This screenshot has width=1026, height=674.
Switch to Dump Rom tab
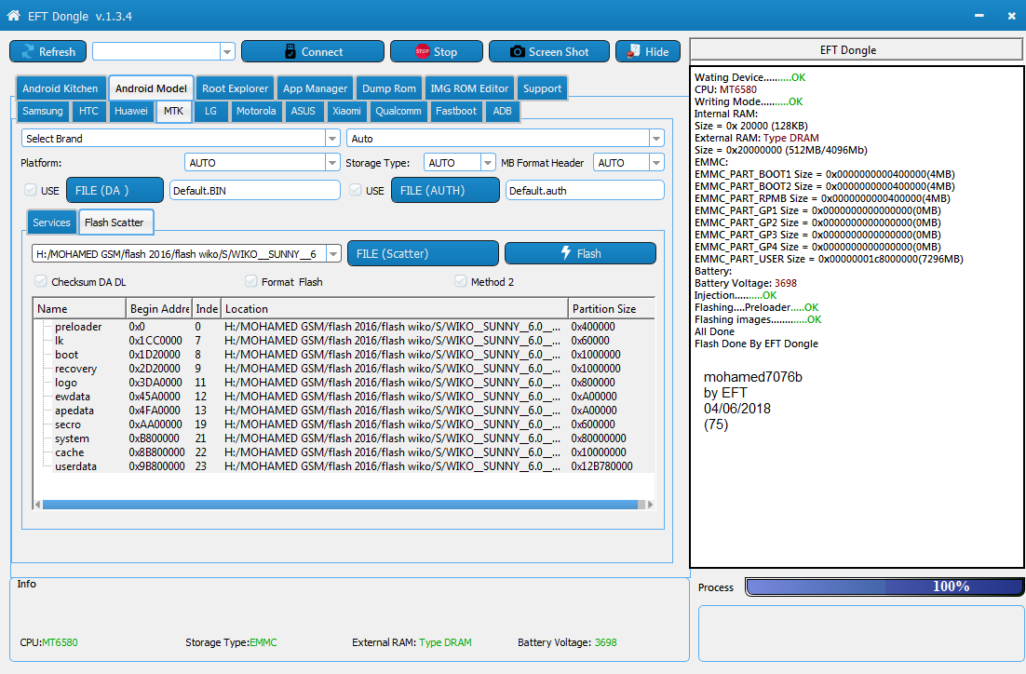click(388, 88)
